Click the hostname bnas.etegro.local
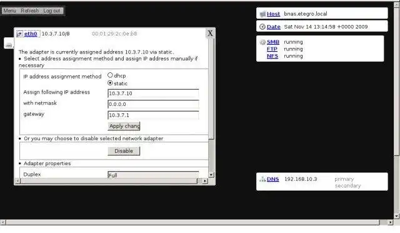This screenshot has height=233, width=400. [306, 14]
